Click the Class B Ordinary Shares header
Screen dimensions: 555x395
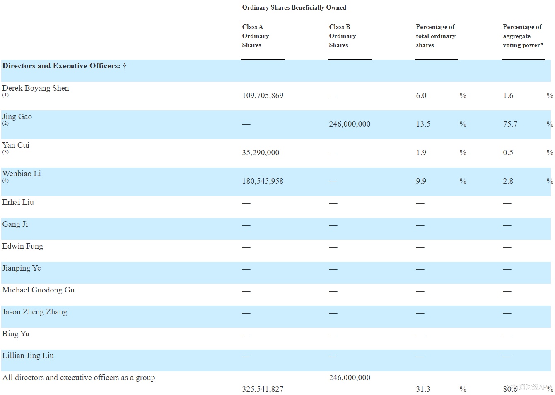[x=343, y=36]
